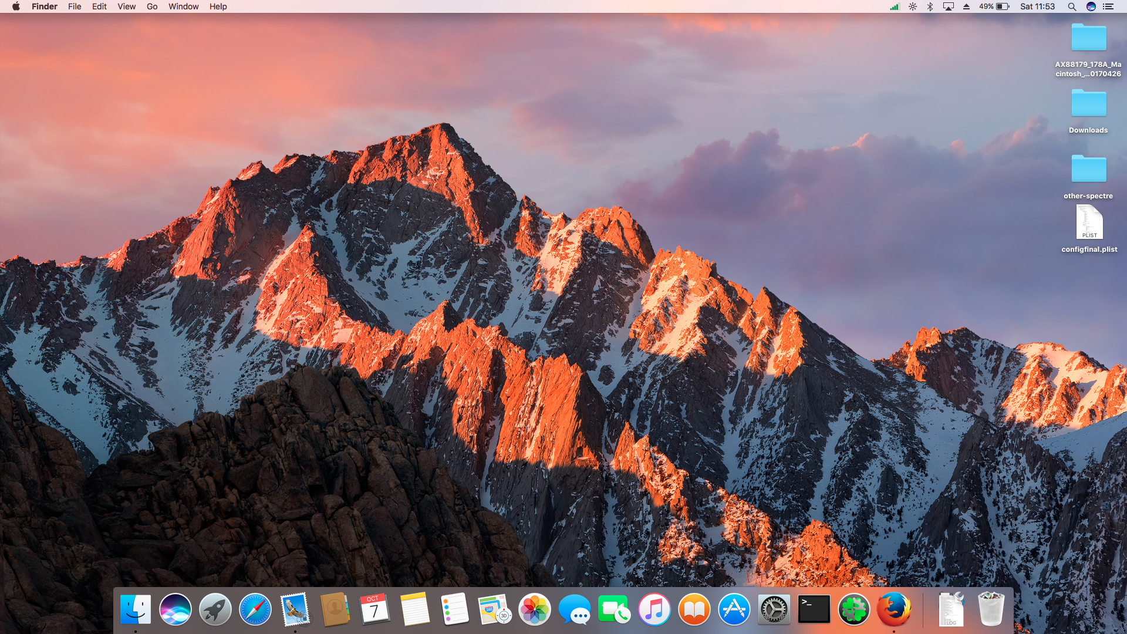Click the Trash icon in the Dock
The image size is (1127, 634).
(991, 609)
